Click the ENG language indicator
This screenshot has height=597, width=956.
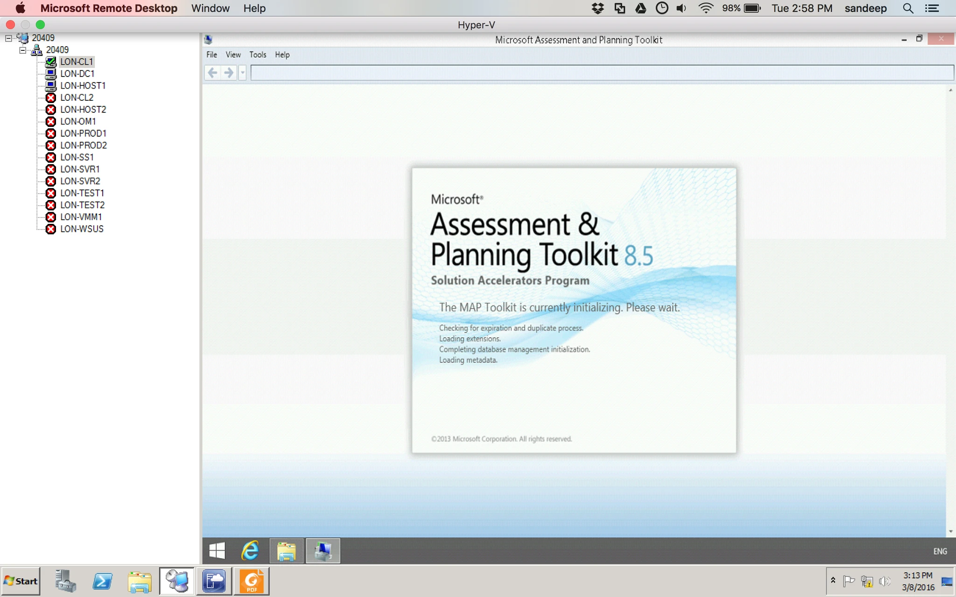point(940,551)
